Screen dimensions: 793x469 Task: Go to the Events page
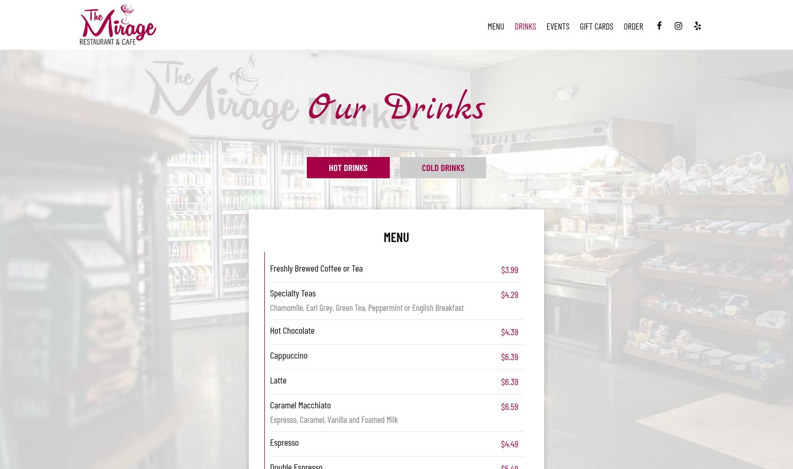558,26
